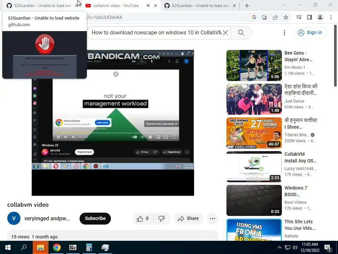This screenshot has height=254, width=338.
Task: Bookmark this page with the star
Action: tap(286, 17)
